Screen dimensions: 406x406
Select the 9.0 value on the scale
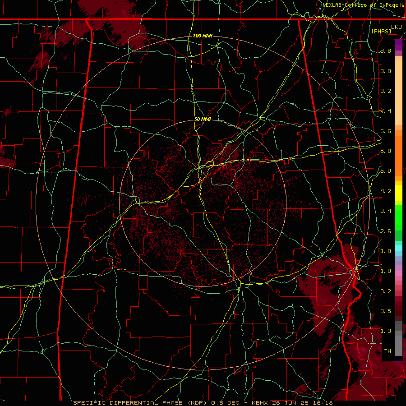pyautogui.click(x=386, y=71)
